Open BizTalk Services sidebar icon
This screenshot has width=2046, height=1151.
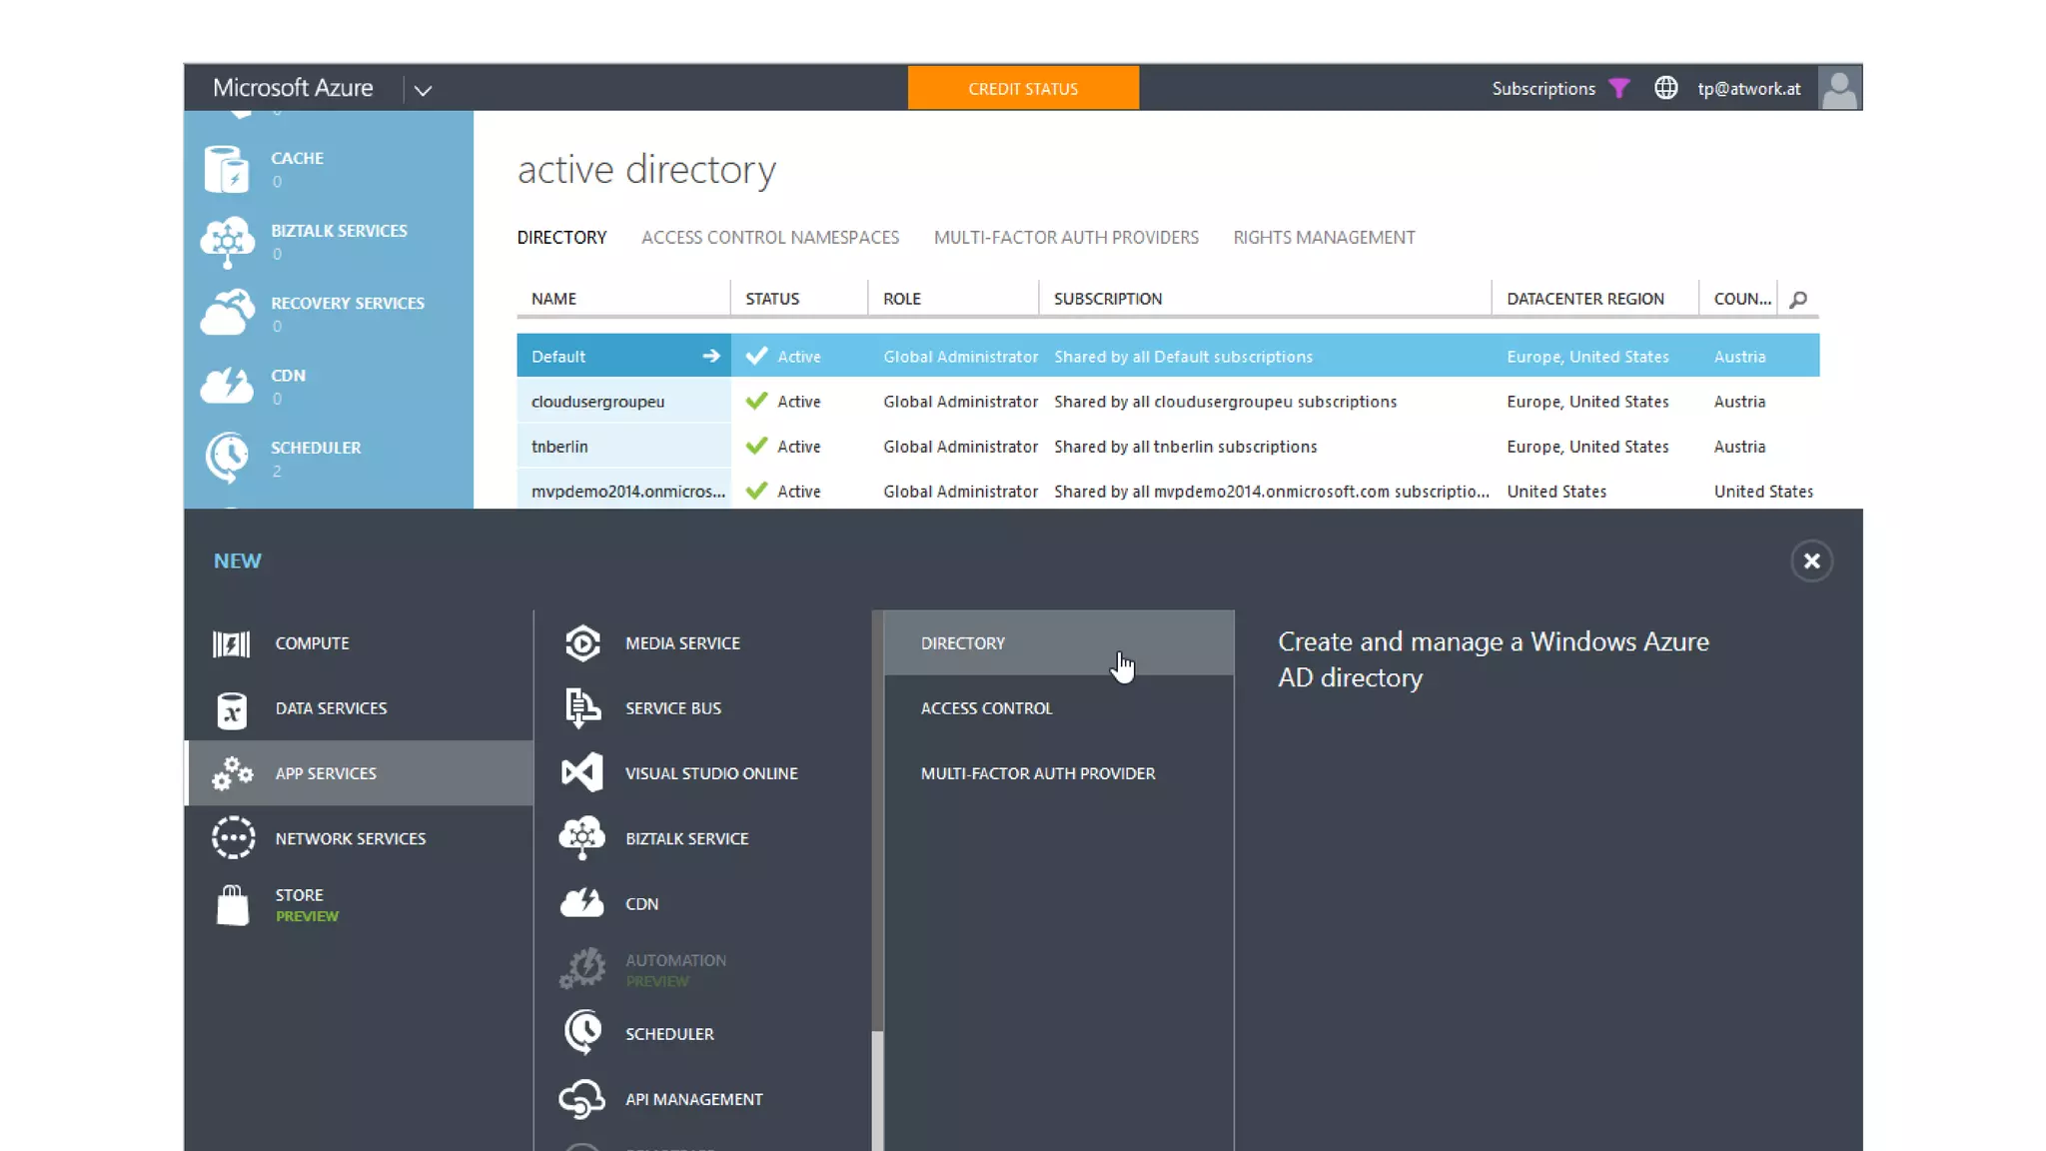click(227, 242)
